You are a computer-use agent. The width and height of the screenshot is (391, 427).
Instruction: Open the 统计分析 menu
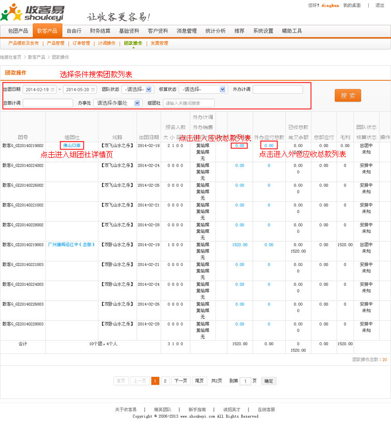(x=215, y=31)
